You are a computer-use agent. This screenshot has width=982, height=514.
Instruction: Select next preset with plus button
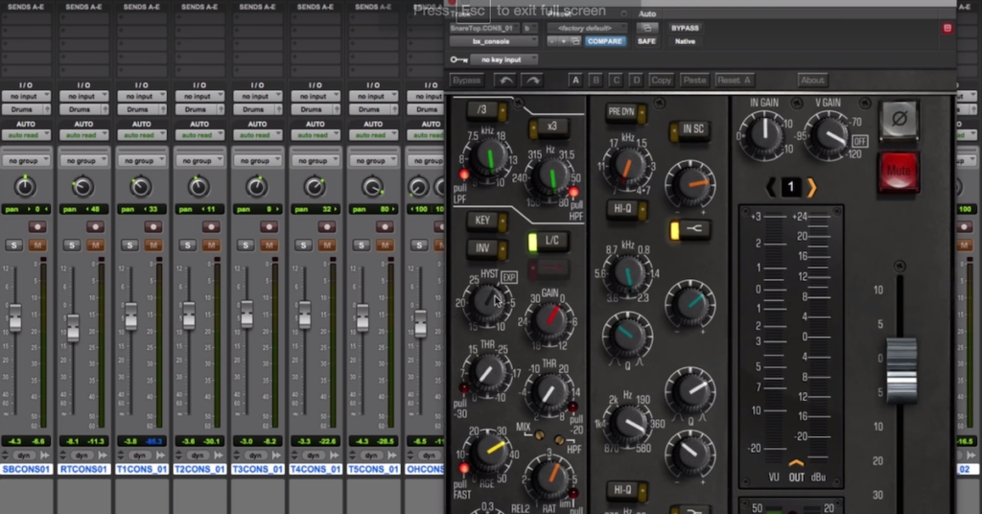point(563,41)
